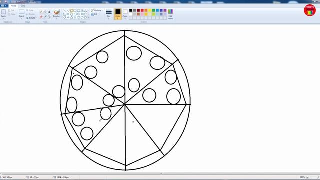Open the shape Outline dropdown
Viewport: 320px width, 180px height.
97,10
